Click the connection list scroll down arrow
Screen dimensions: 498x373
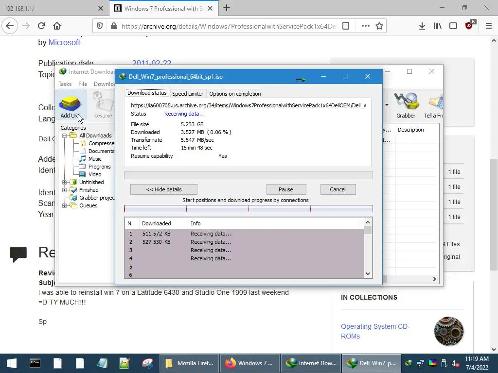[x=368, y=274]
